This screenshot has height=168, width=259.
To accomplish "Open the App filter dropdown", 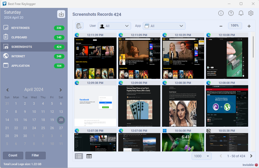I will 164,26.
